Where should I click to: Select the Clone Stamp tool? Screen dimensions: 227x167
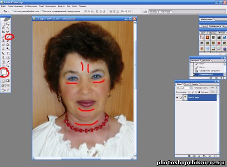pos(3,41)
